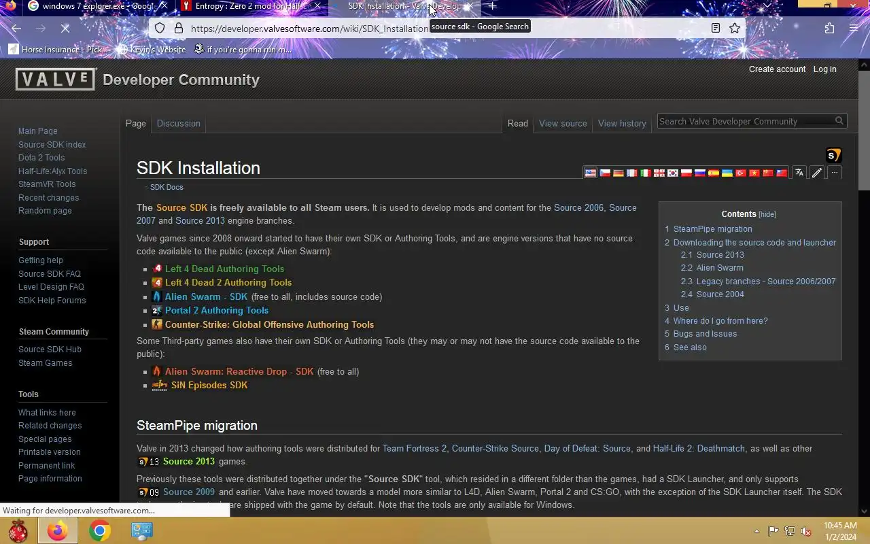Open the View source tab
Viewport: 870px width, 544px height.
563,123
